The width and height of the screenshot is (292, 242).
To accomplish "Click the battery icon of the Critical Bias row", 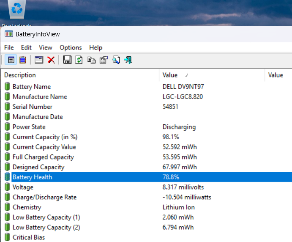I will pos(7,237).
